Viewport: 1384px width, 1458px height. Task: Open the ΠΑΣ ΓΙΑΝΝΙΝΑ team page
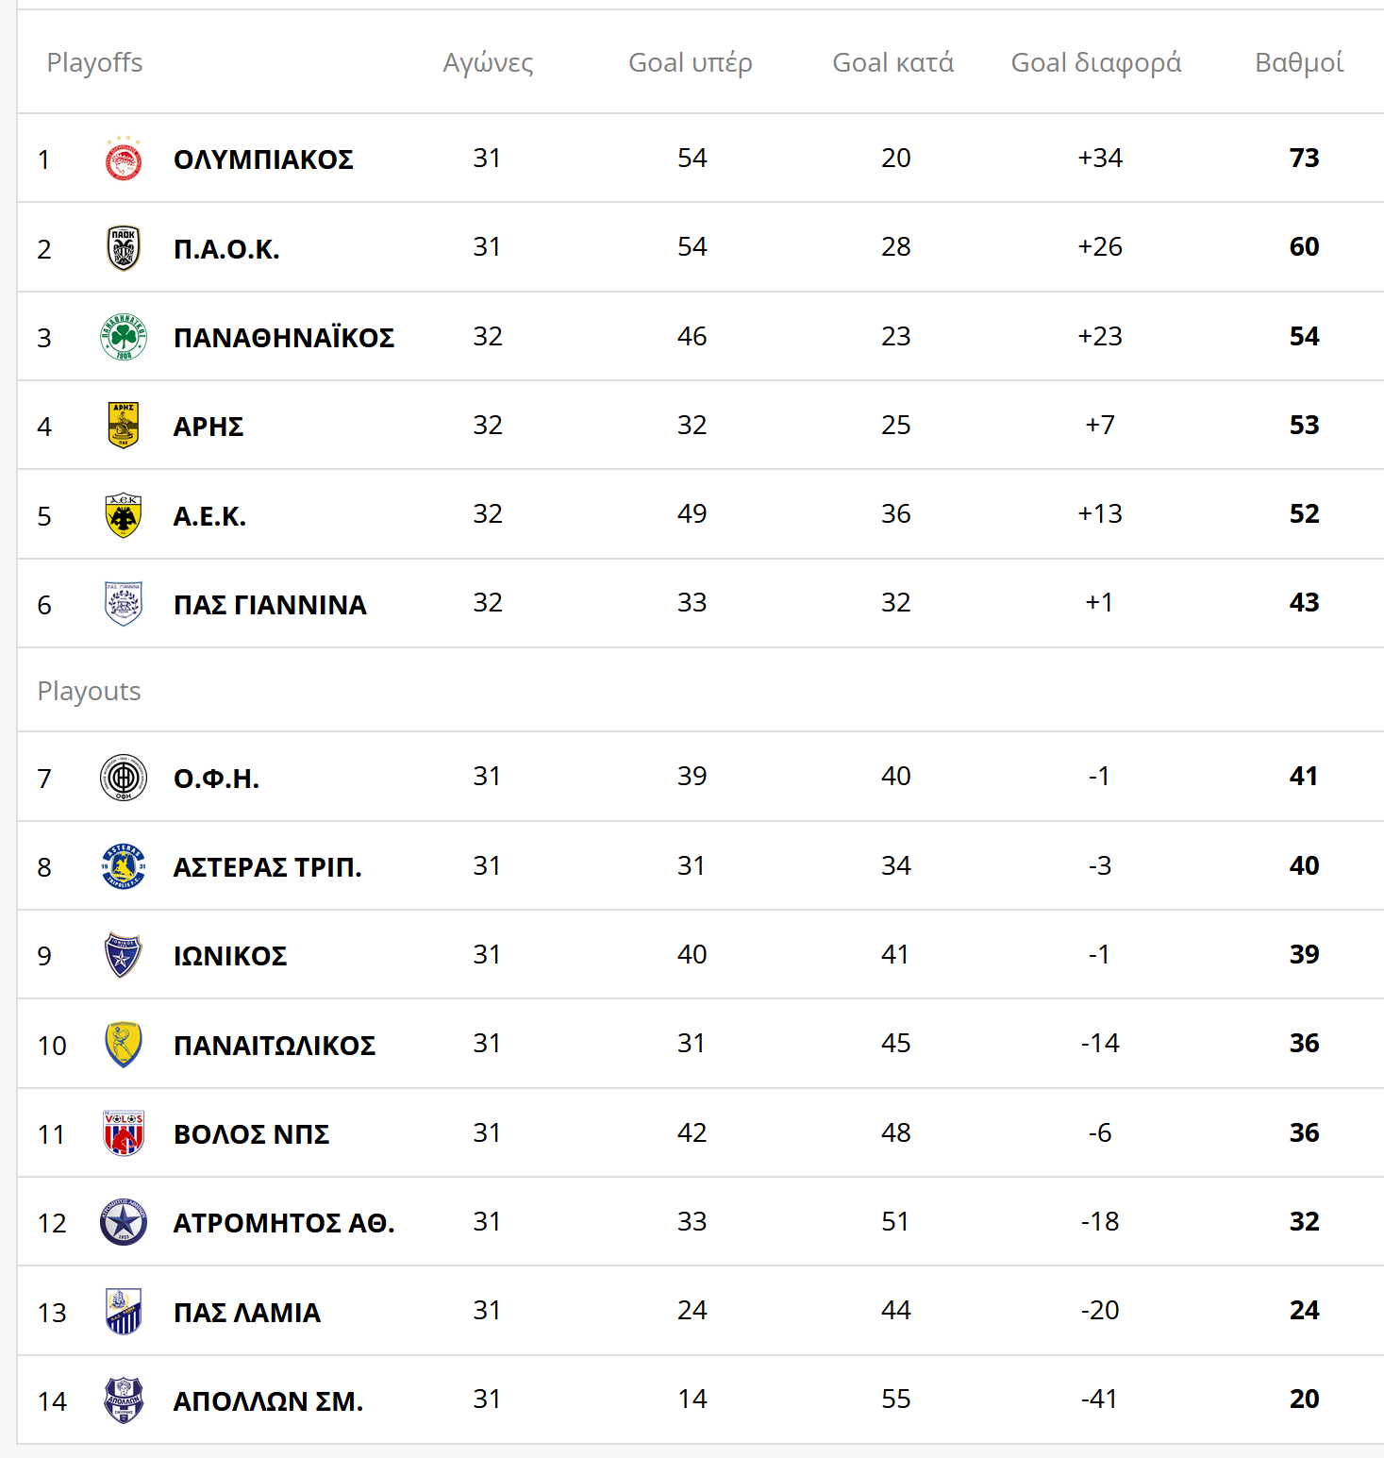click(x=270, y=605)
